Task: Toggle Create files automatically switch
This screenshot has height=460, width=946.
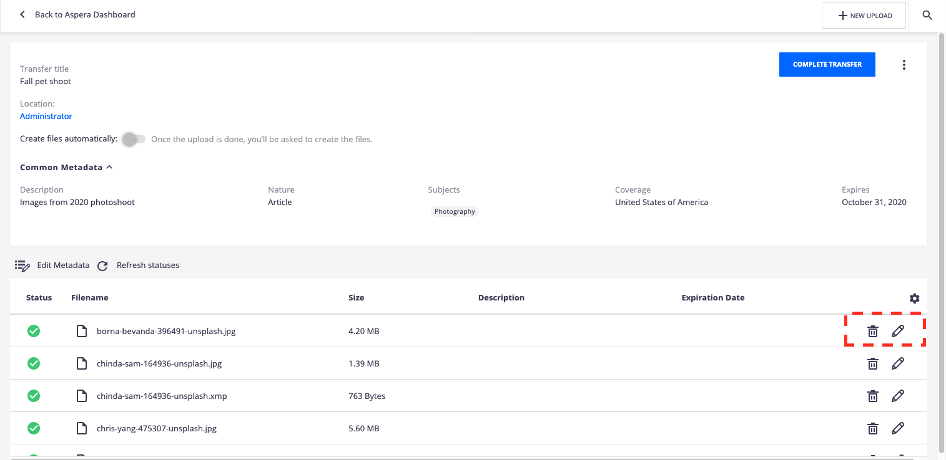Action: (x=134, y=139)
